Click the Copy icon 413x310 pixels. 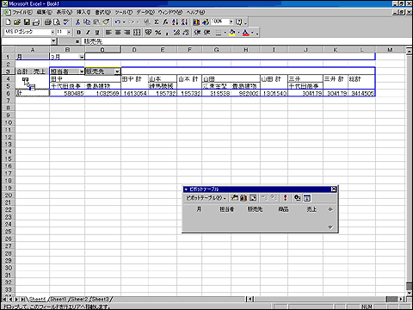click(x=87, y=22)
